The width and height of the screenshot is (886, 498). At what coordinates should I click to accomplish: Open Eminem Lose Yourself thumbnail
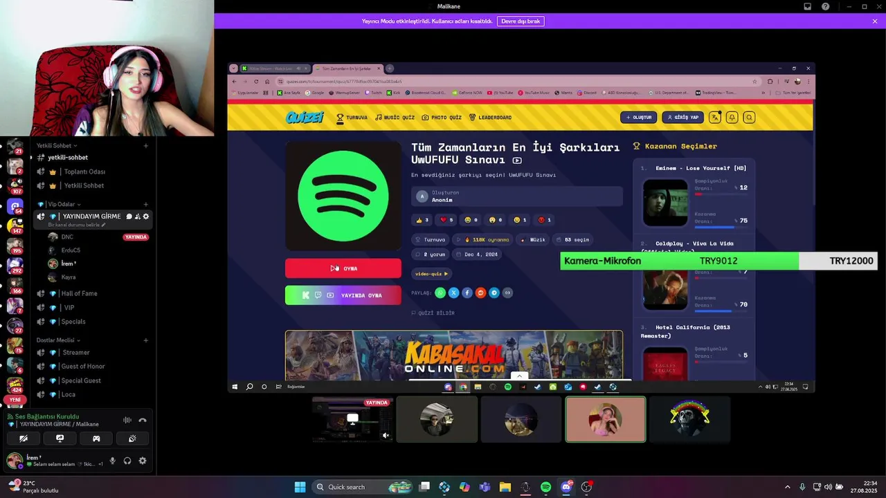click(x=665, y=203)
